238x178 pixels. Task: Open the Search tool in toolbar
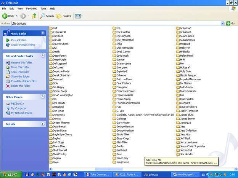tap(47, 16)
